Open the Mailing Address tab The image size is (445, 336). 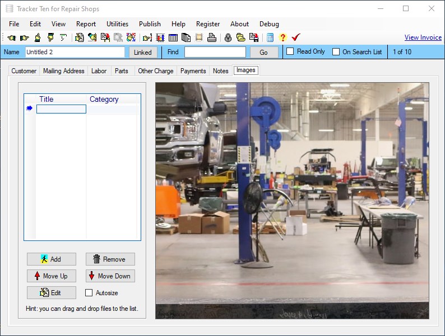(x=63, y=71)
